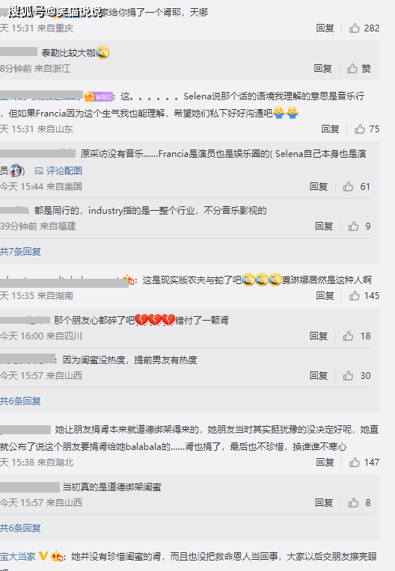Like the 农夫与蛇 comment with 145 likes
The width and height of the screenshot is (395, 571).
pyautogui.click(x=354, y=295)
